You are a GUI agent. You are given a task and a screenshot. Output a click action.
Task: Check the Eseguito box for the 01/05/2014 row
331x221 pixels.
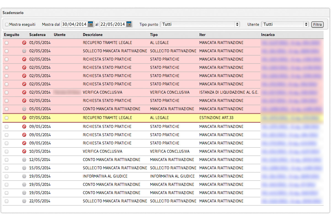click(x=7, y=43)
